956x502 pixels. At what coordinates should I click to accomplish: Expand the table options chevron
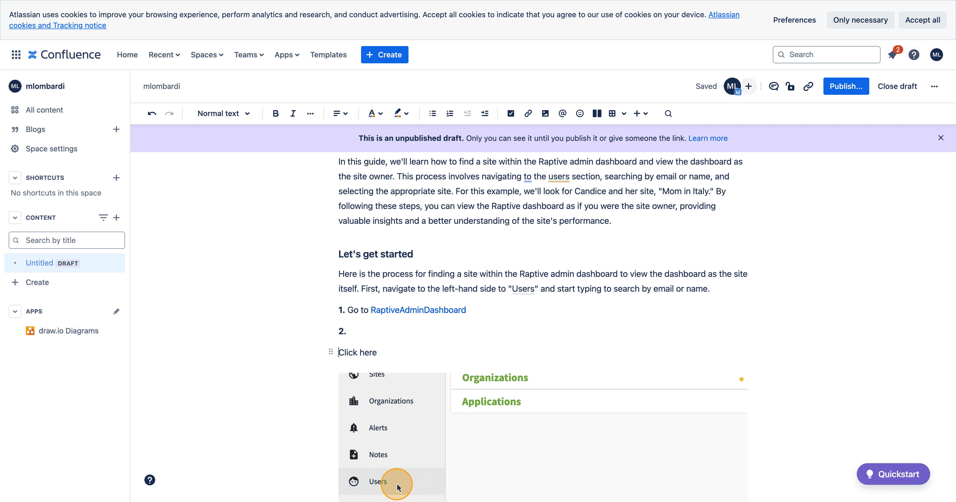pos(624,114)
